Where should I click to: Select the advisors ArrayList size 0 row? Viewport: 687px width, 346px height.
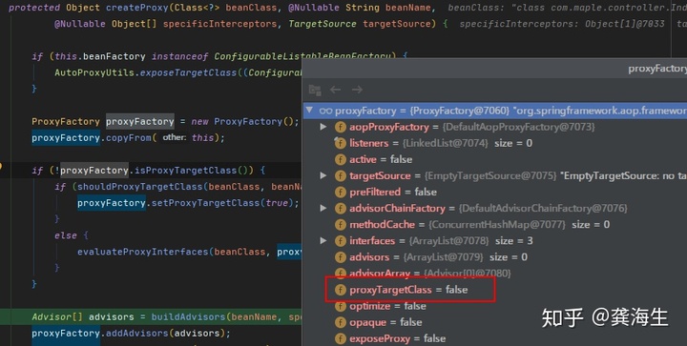coord(495,257)
